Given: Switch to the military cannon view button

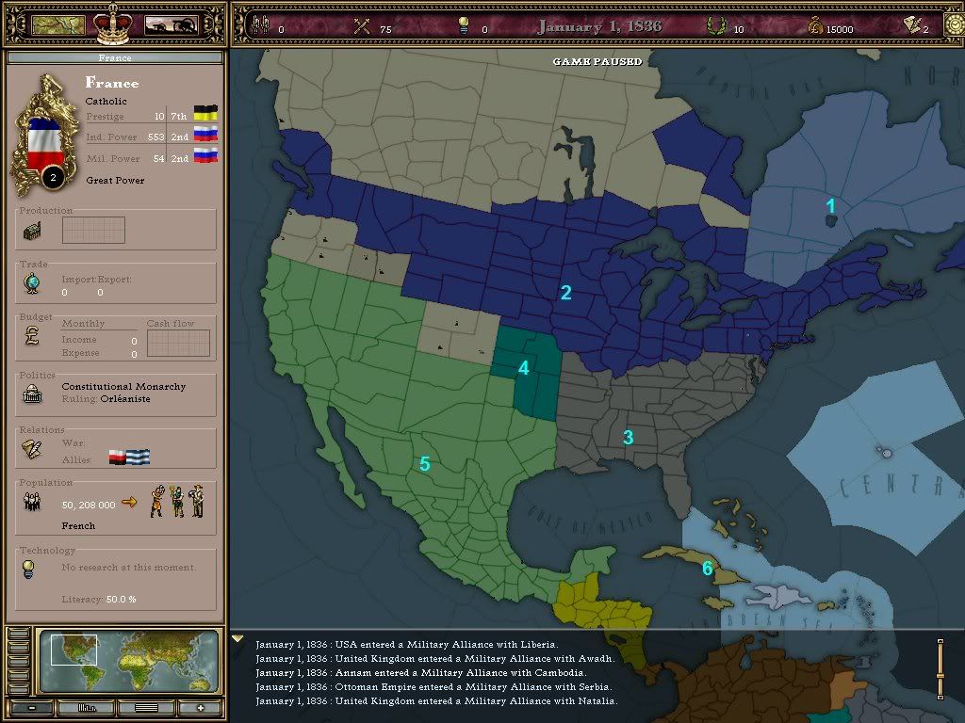Looking at the screenshot, I should (170, 25).
